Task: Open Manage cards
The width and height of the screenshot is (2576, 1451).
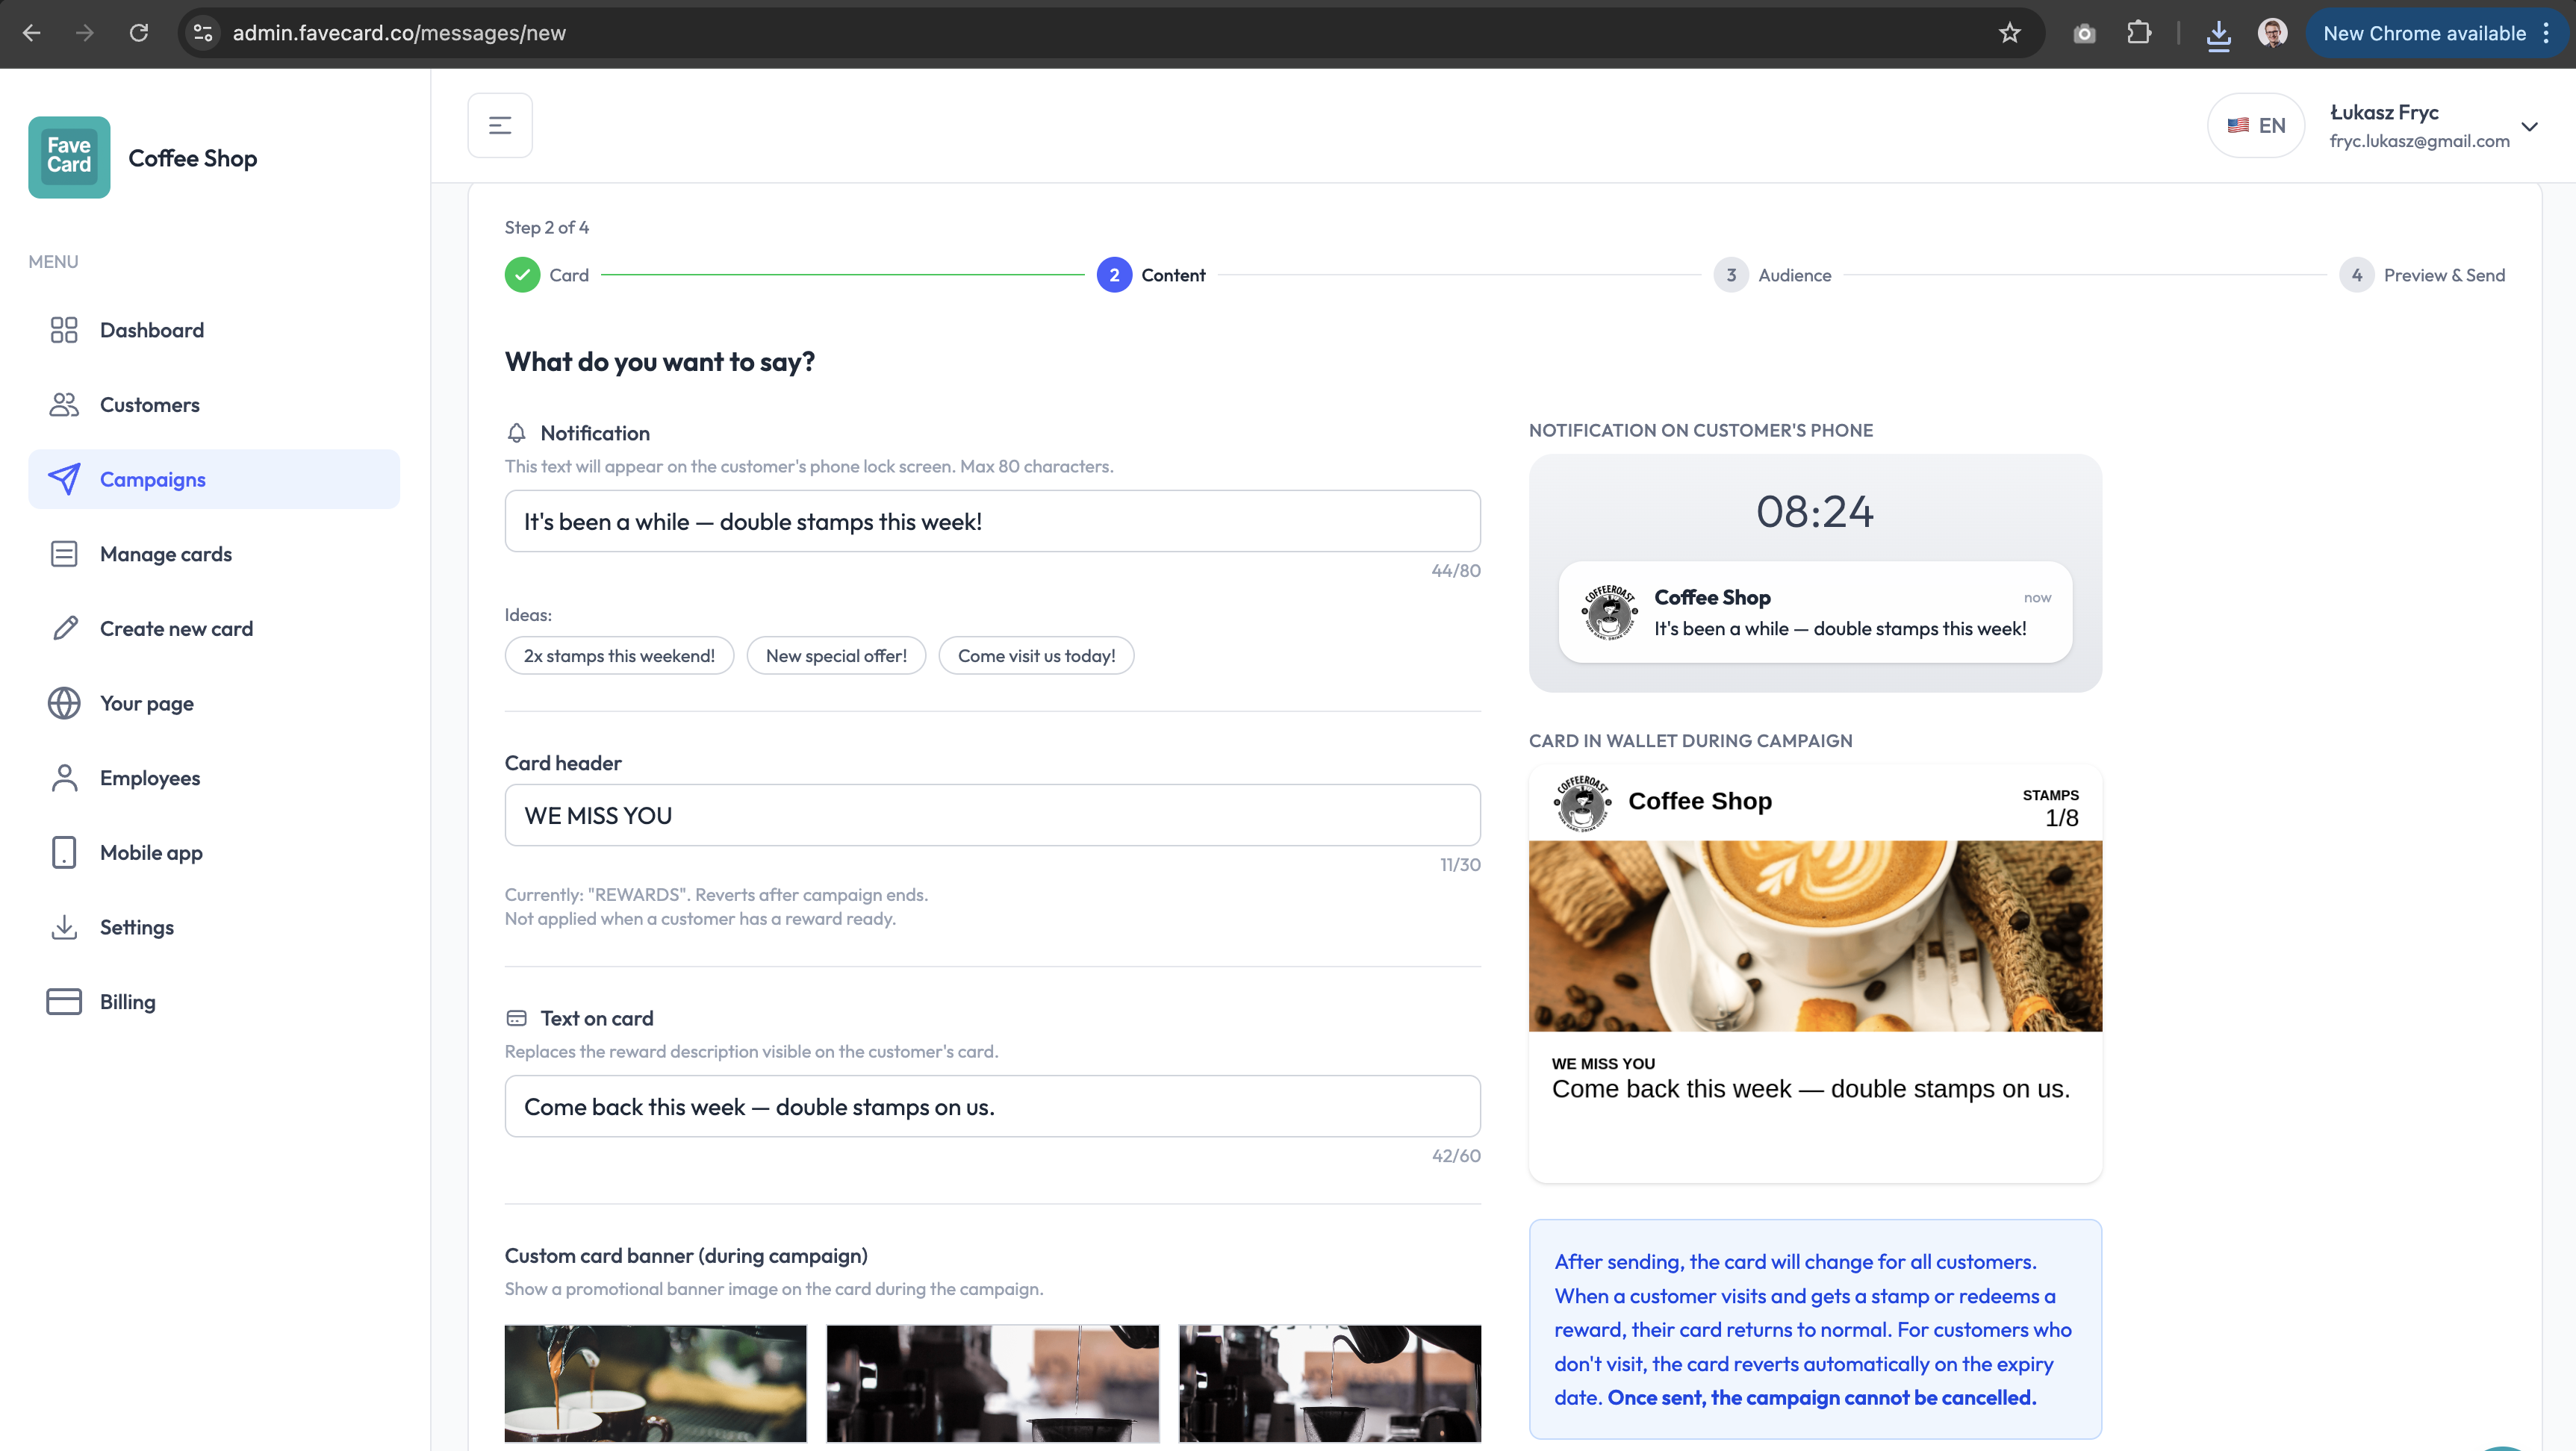Action: [x=165, y=554]
